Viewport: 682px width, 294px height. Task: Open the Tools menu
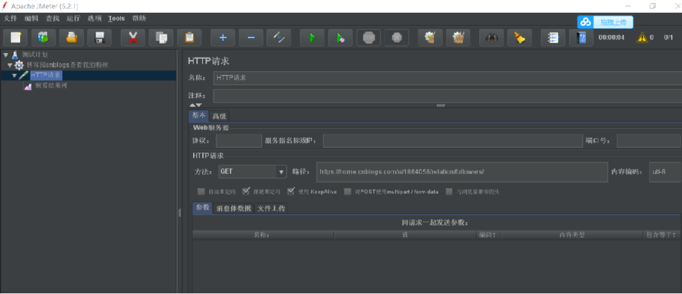click(x=116, y=18)
